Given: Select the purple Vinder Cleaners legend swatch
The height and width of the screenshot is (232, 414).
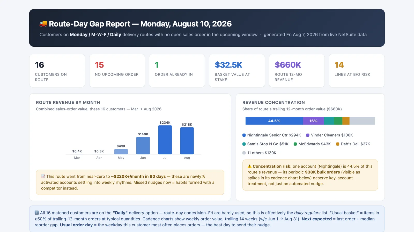Looking at the screenshot, I should 308,135.
